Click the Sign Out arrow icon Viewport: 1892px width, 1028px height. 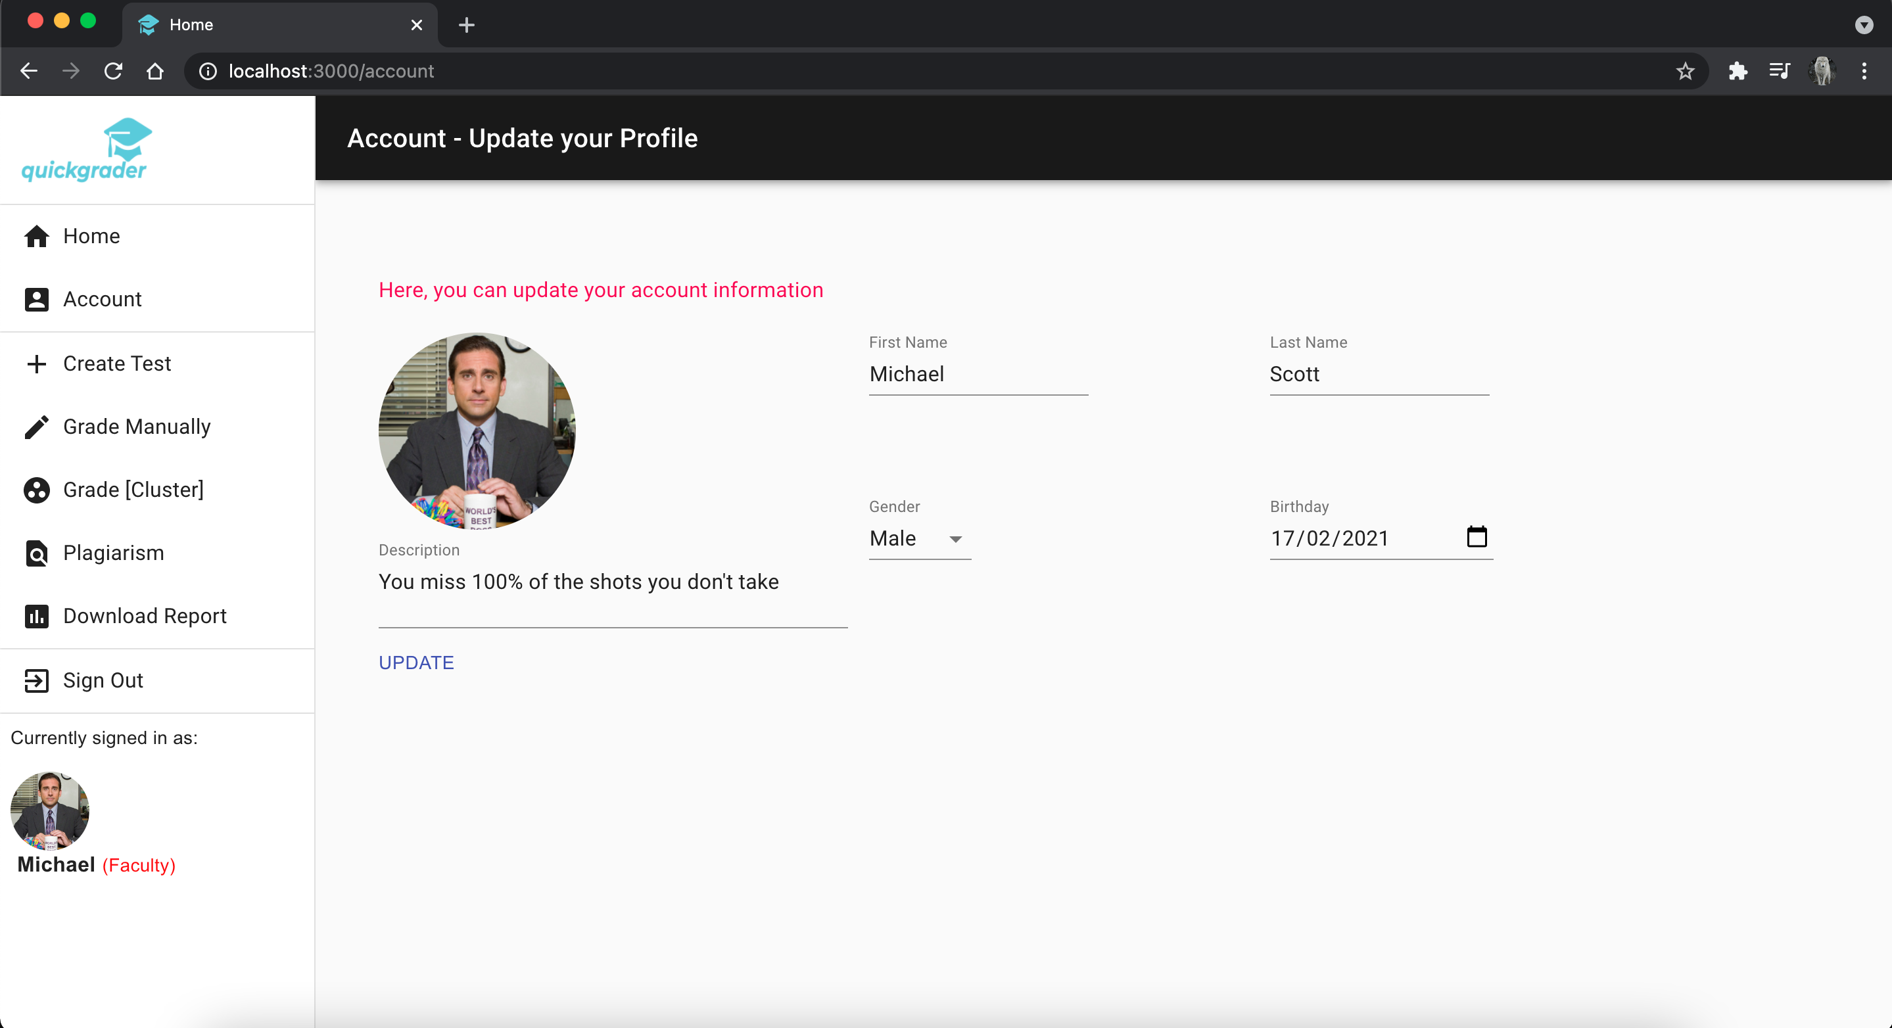(x=36, y=681)
